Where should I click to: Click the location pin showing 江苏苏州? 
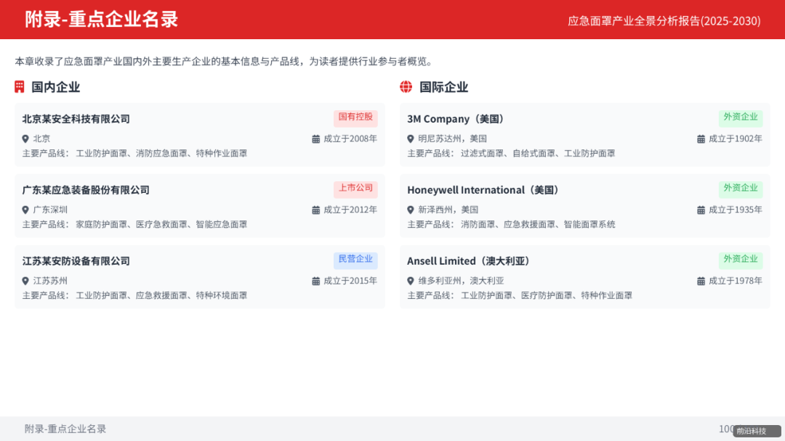(25, 280)
